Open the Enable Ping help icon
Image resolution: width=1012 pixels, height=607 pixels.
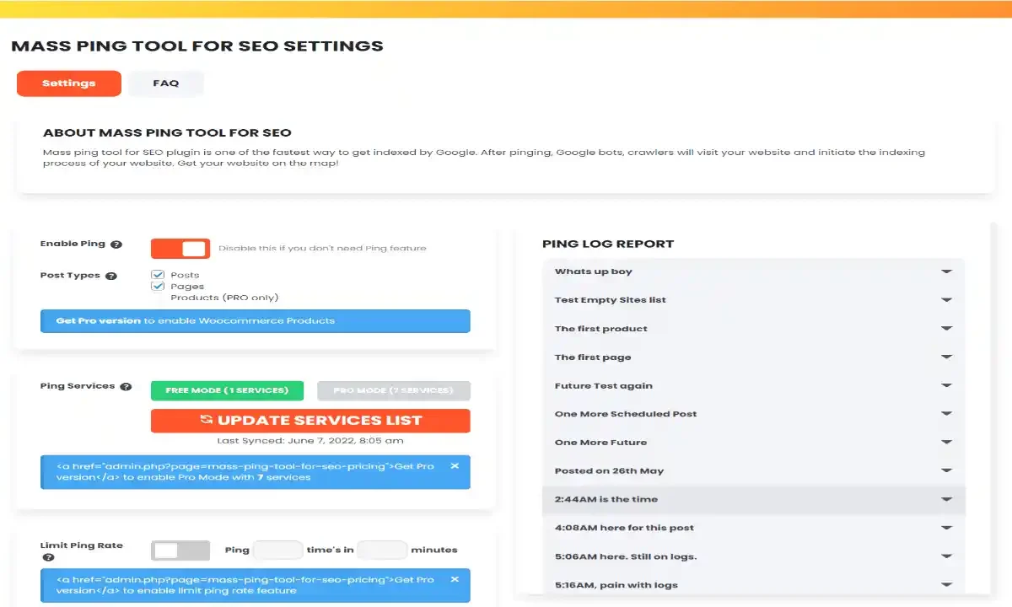(116, 244)
